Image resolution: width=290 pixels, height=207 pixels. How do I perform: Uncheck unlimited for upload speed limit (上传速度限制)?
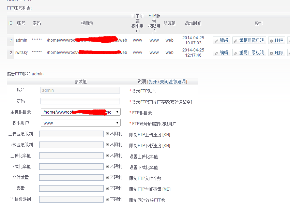(x=108, y=134)
